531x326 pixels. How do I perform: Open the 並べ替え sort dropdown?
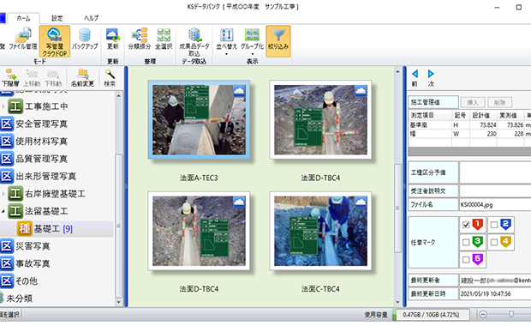click(x=226, y=42)
